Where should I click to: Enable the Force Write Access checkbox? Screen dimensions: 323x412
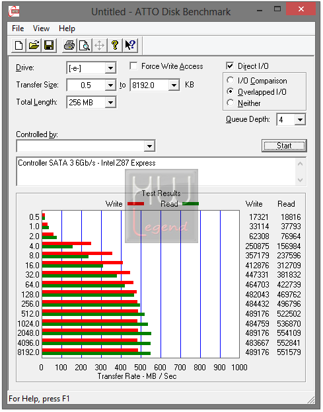pos(133,66)
